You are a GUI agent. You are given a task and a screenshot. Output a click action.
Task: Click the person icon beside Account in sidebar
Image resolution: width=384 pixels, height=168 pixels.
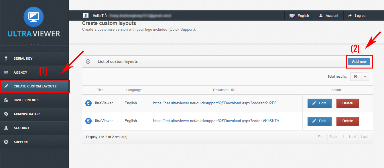[6, 128]
